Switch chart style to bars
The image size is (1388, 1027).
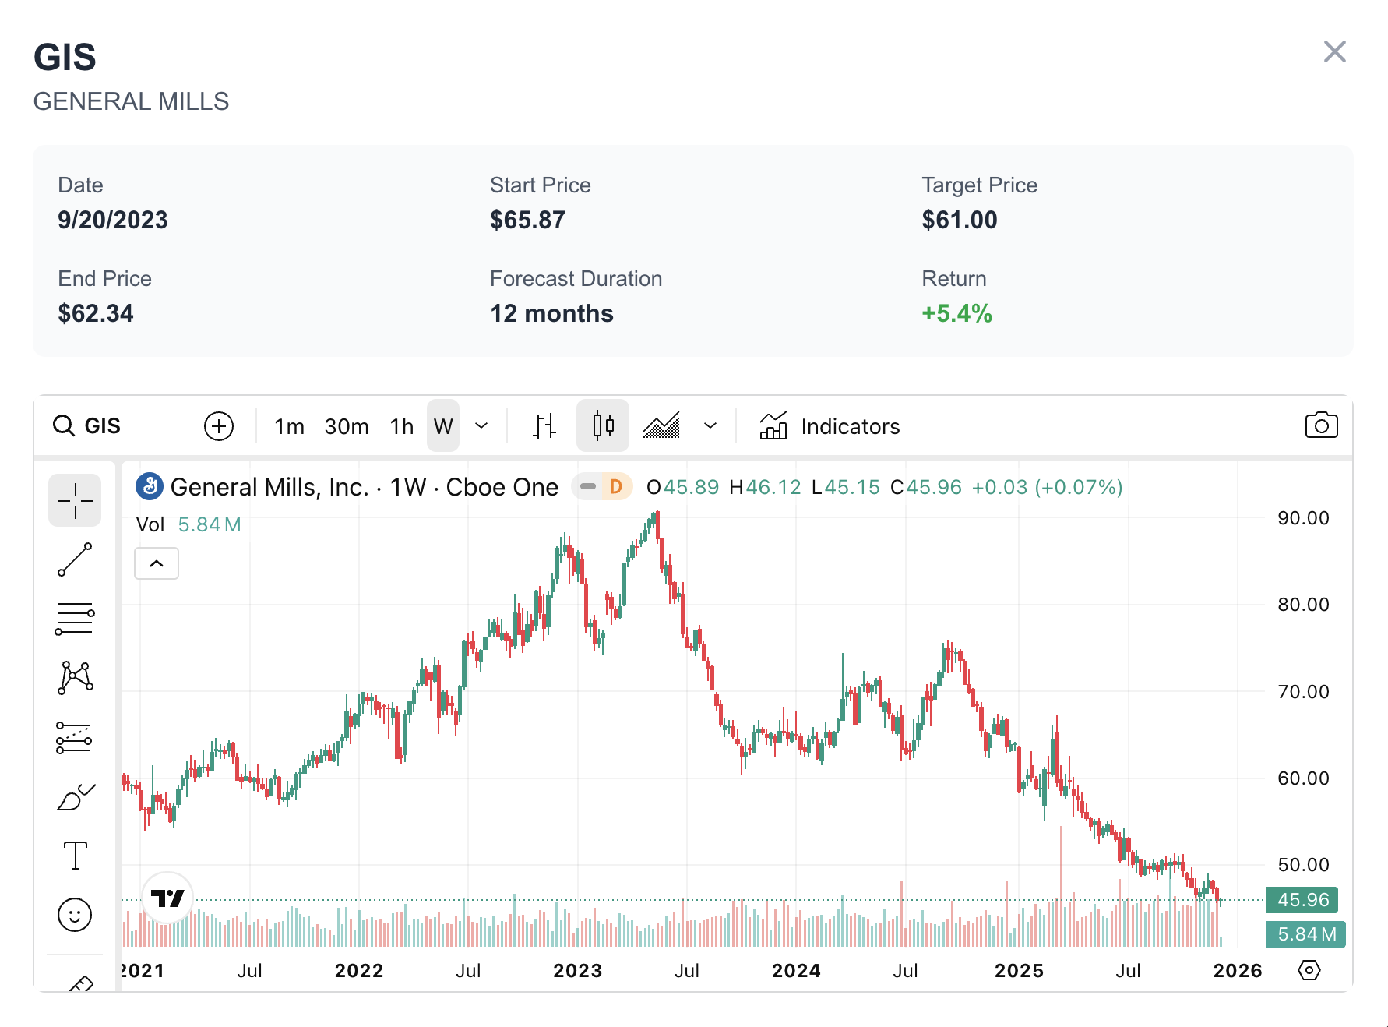[544, 426]
